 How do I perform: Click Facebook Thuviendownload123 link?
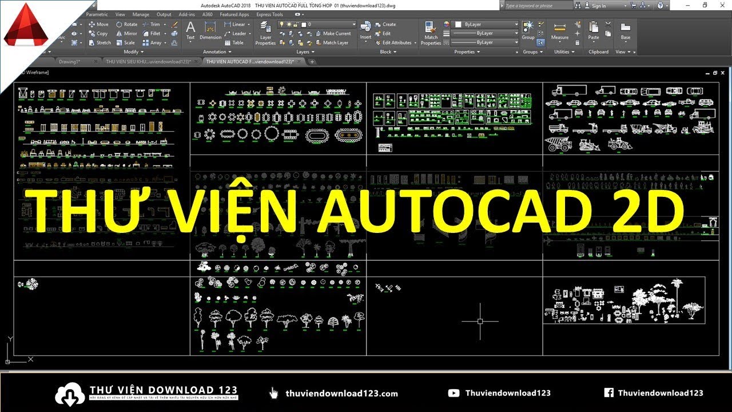(x=654, y=393)
